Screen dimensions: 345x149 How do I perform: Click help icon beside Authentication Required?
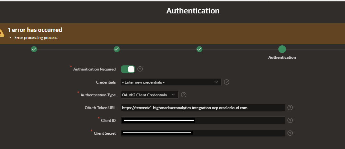pos(140,69)
